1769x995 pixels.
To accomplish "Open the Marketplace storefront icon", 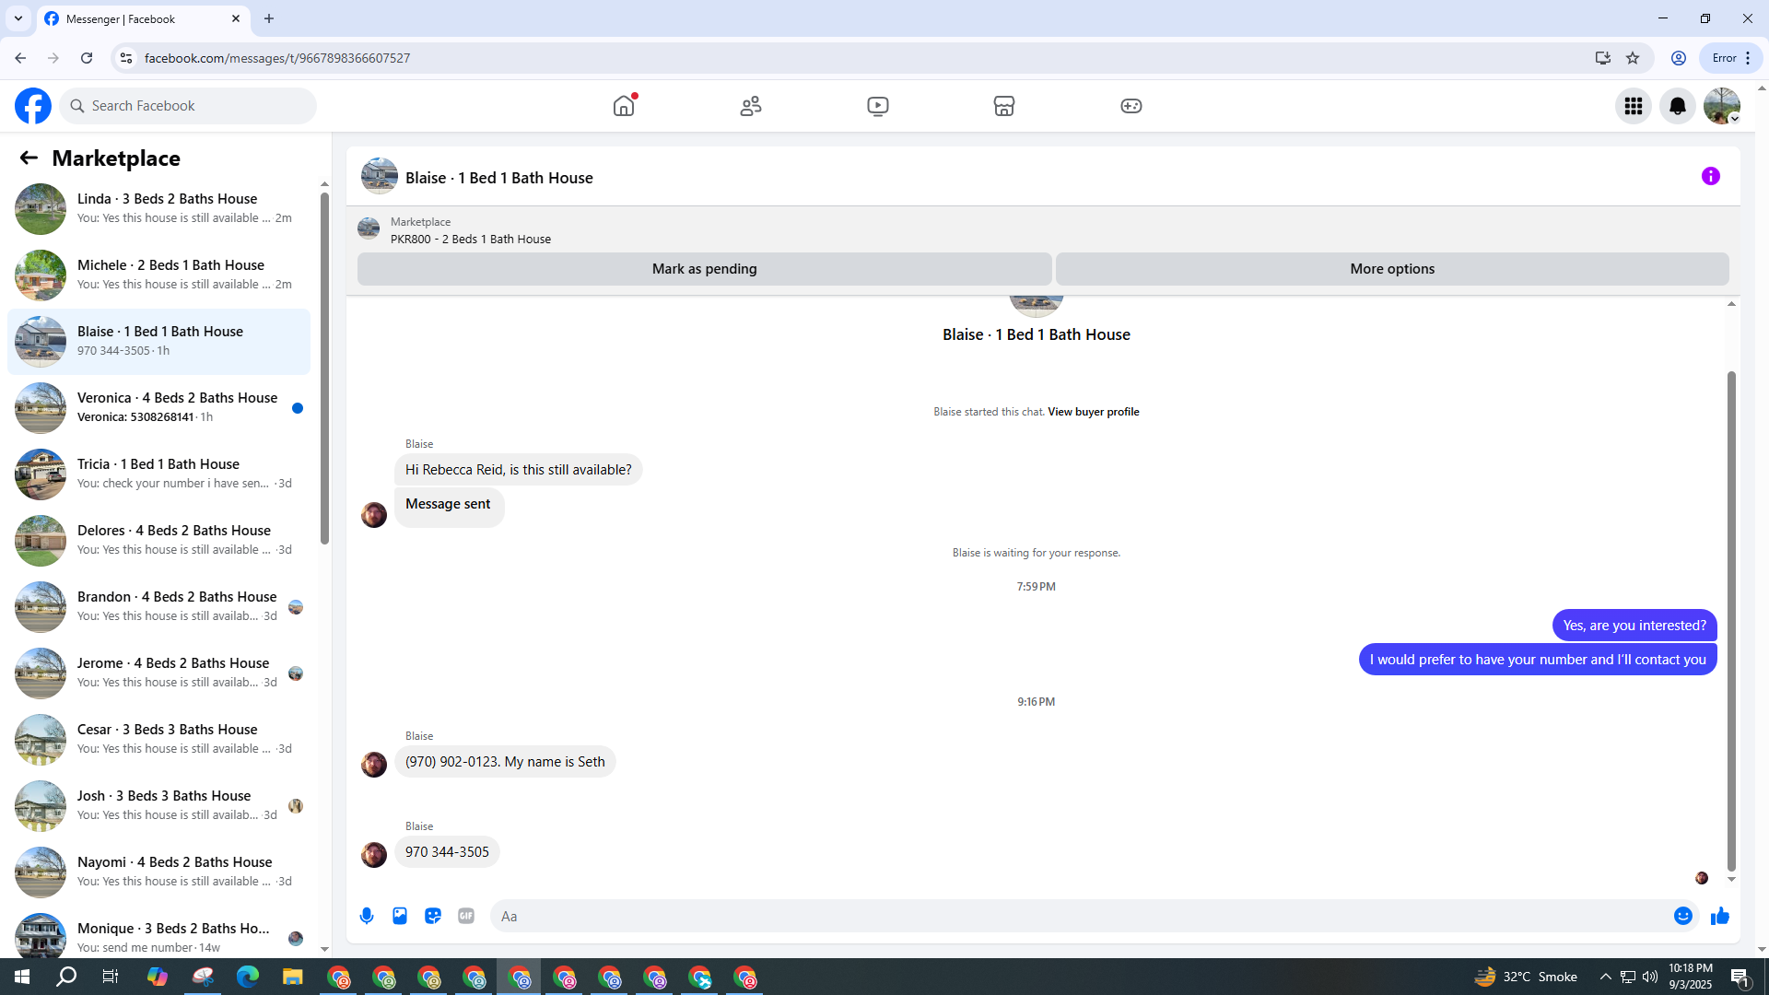I will pyautogui.click(x=1004, y=106).
